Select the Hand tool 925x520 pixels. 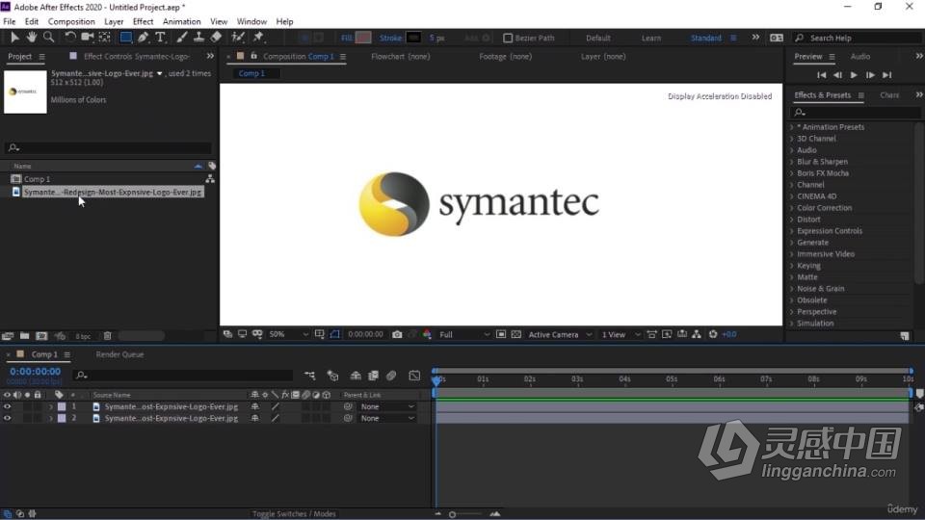point(31,38)
